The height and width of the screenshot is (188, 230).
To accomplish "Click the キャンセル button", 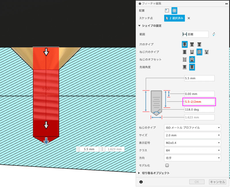I will (x=218, y=182).
